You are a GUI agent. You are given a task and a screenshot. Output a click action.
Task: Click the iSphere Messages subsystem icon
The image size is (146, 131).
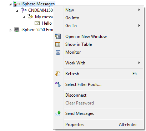(x=16, y=4)
